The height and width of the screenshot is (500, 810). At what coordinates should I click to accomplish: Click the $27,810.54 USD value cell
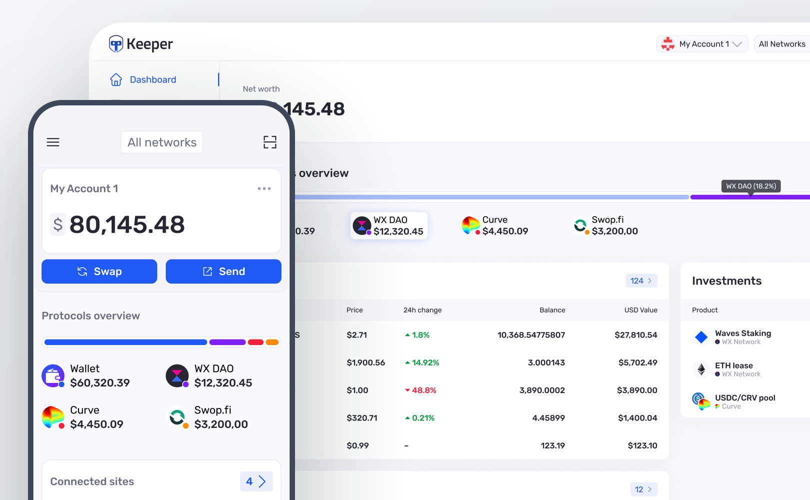pos(636,335)
